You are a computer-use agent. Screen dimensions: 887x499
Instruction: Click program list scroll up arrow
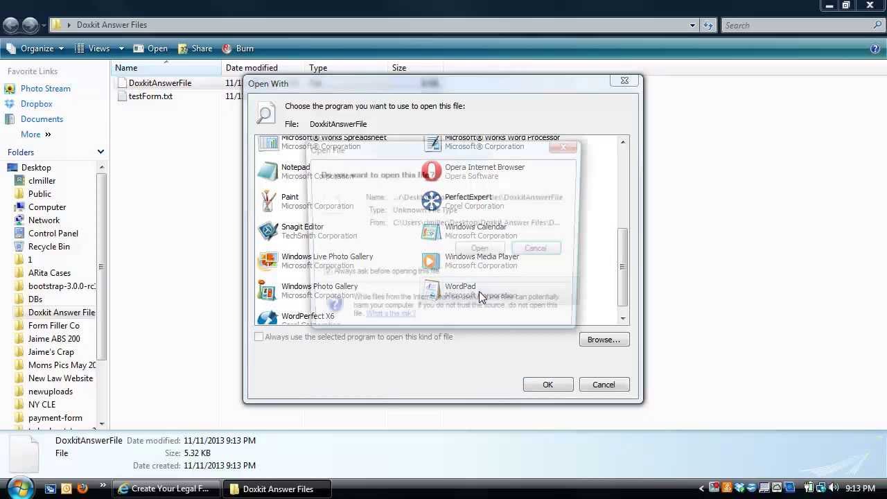(x=623, y=142)
